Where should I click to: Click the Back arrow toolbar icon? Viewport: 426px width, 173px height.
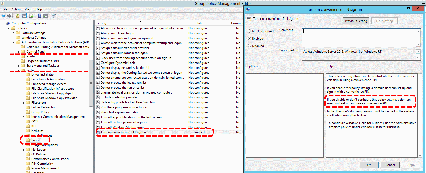click(3, 16)
